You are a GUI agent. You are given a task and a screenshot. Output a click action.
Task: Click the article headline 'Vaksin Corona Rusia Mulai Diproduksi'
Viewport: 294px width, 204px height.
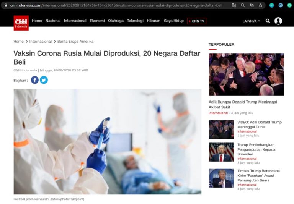pyautogui.click(x=107, y=58)
